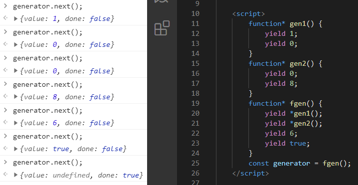Click the 'yield true;' line
Viewport: 358px width, 185px height.
288,144
